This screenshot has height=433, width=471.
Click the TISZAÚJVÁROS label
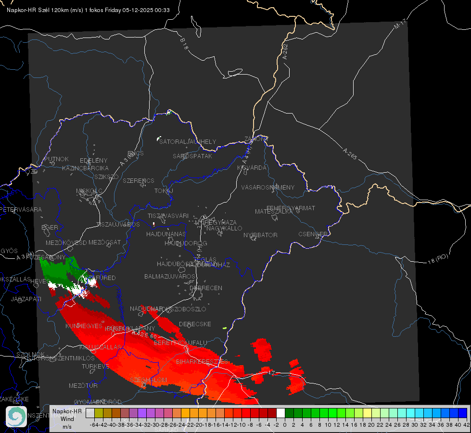(118, 225)
